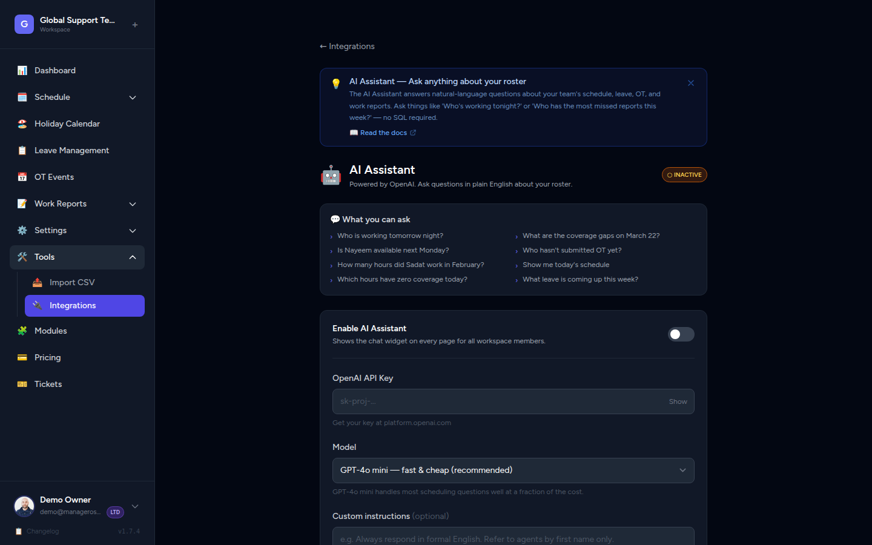Click Show to reveal the API key
Image resolution: width=872 pixels, height=545 pixels.
click(x=678, y=401)
